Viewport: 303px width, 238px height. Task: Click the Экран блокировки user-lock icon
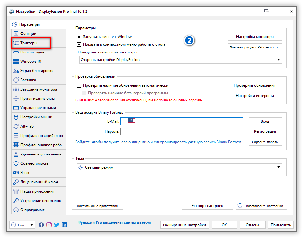(x=16, y=71)
